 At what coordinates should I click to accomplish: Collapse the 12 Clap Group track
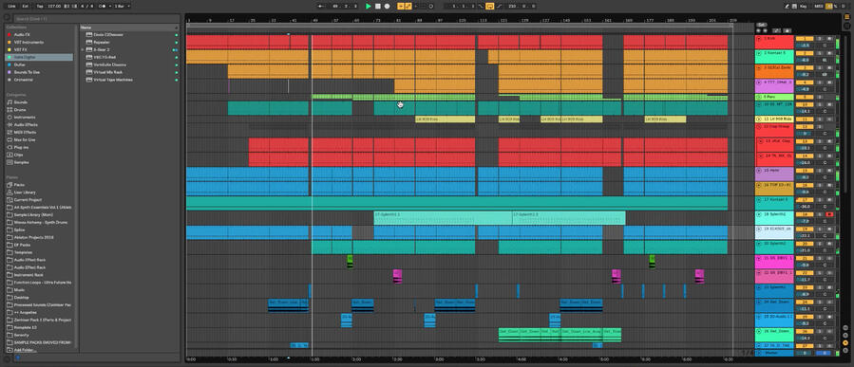pos(759,126)
